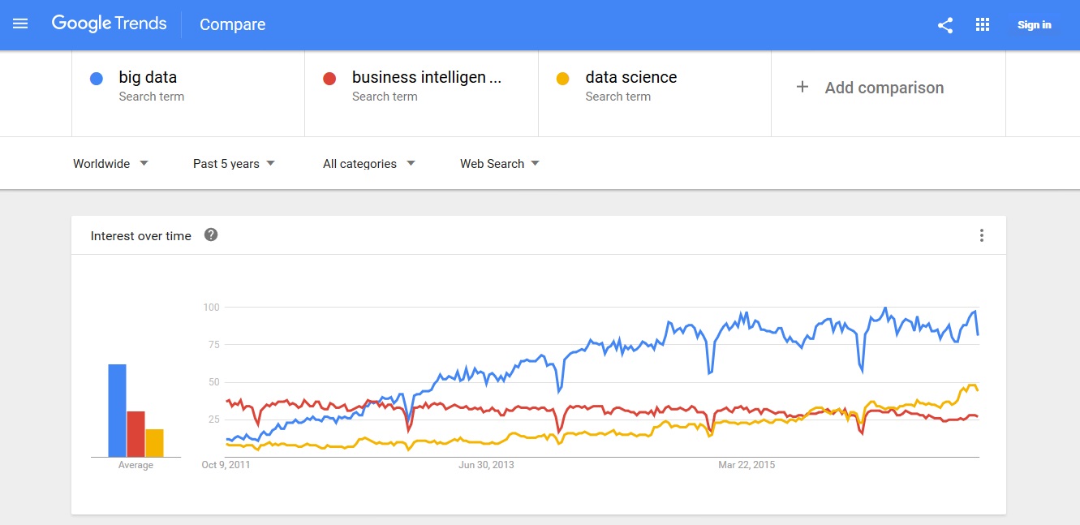Open the Google apps grid icon
Viewport: 1080px width, 525px height.
click(x=982, y=24)
